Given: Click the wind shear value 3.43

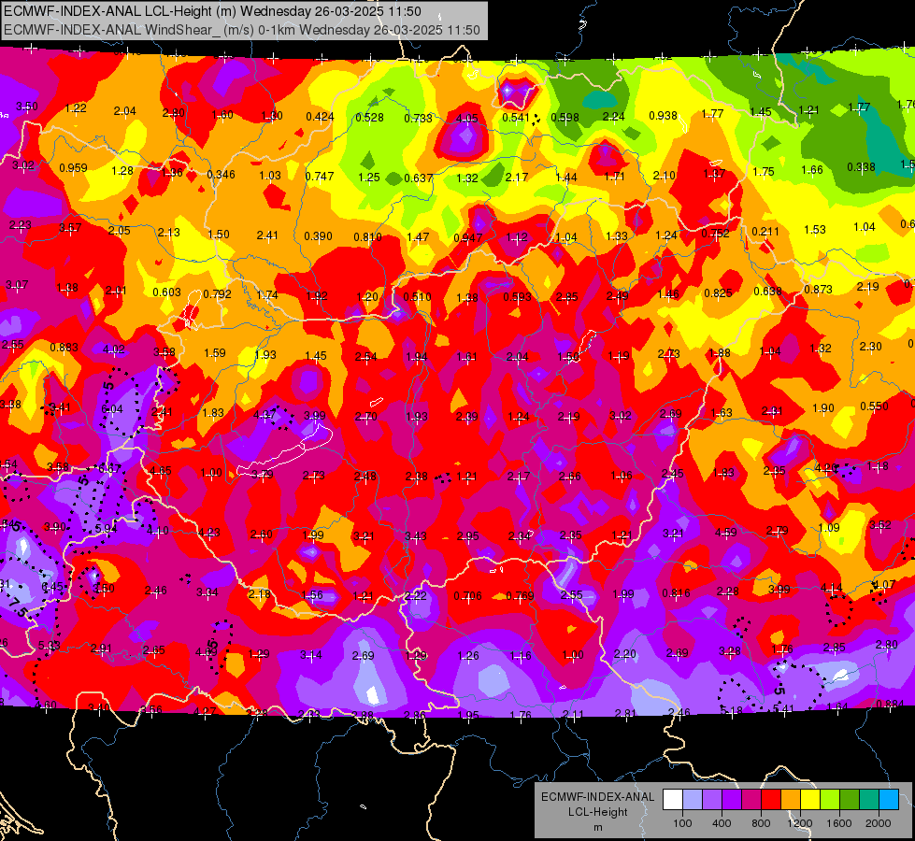Looking at the screenshot, I should [416, 535].
